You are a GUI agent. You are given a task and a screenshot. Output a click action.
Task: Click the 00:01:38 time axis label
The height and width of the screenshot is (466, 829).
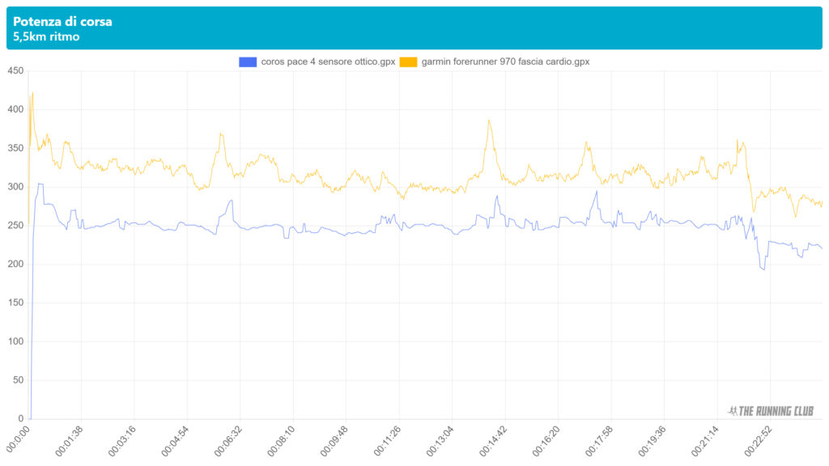(x=70, y=441)
